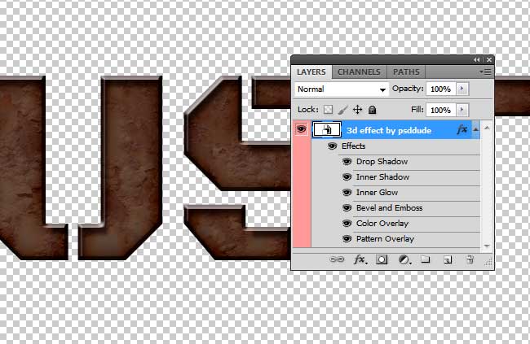Image resolution: width=530 pixels, height=344 pixels.
Task: Lock layer position
Action: (357, 110)
